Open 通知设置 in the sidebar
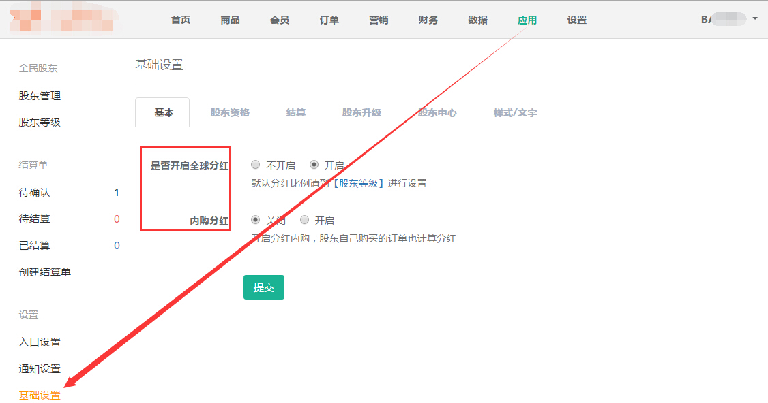The image size is (768, 403). tap(40, 369)
